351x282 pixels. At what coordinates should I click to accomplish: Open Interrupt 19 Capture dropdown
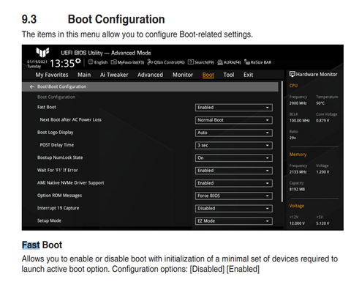coord(234,209)
